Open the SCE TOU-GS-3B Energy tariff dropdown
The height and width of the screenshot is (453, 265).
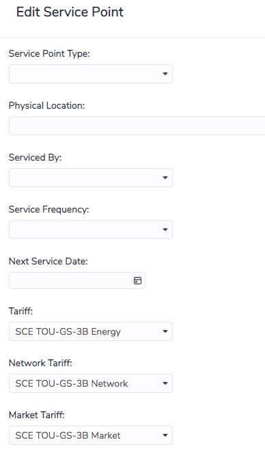91,331
